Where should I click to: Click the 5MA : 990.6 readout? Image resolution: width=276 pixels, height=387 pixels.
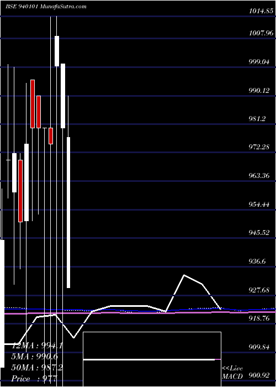pos(34,357)
